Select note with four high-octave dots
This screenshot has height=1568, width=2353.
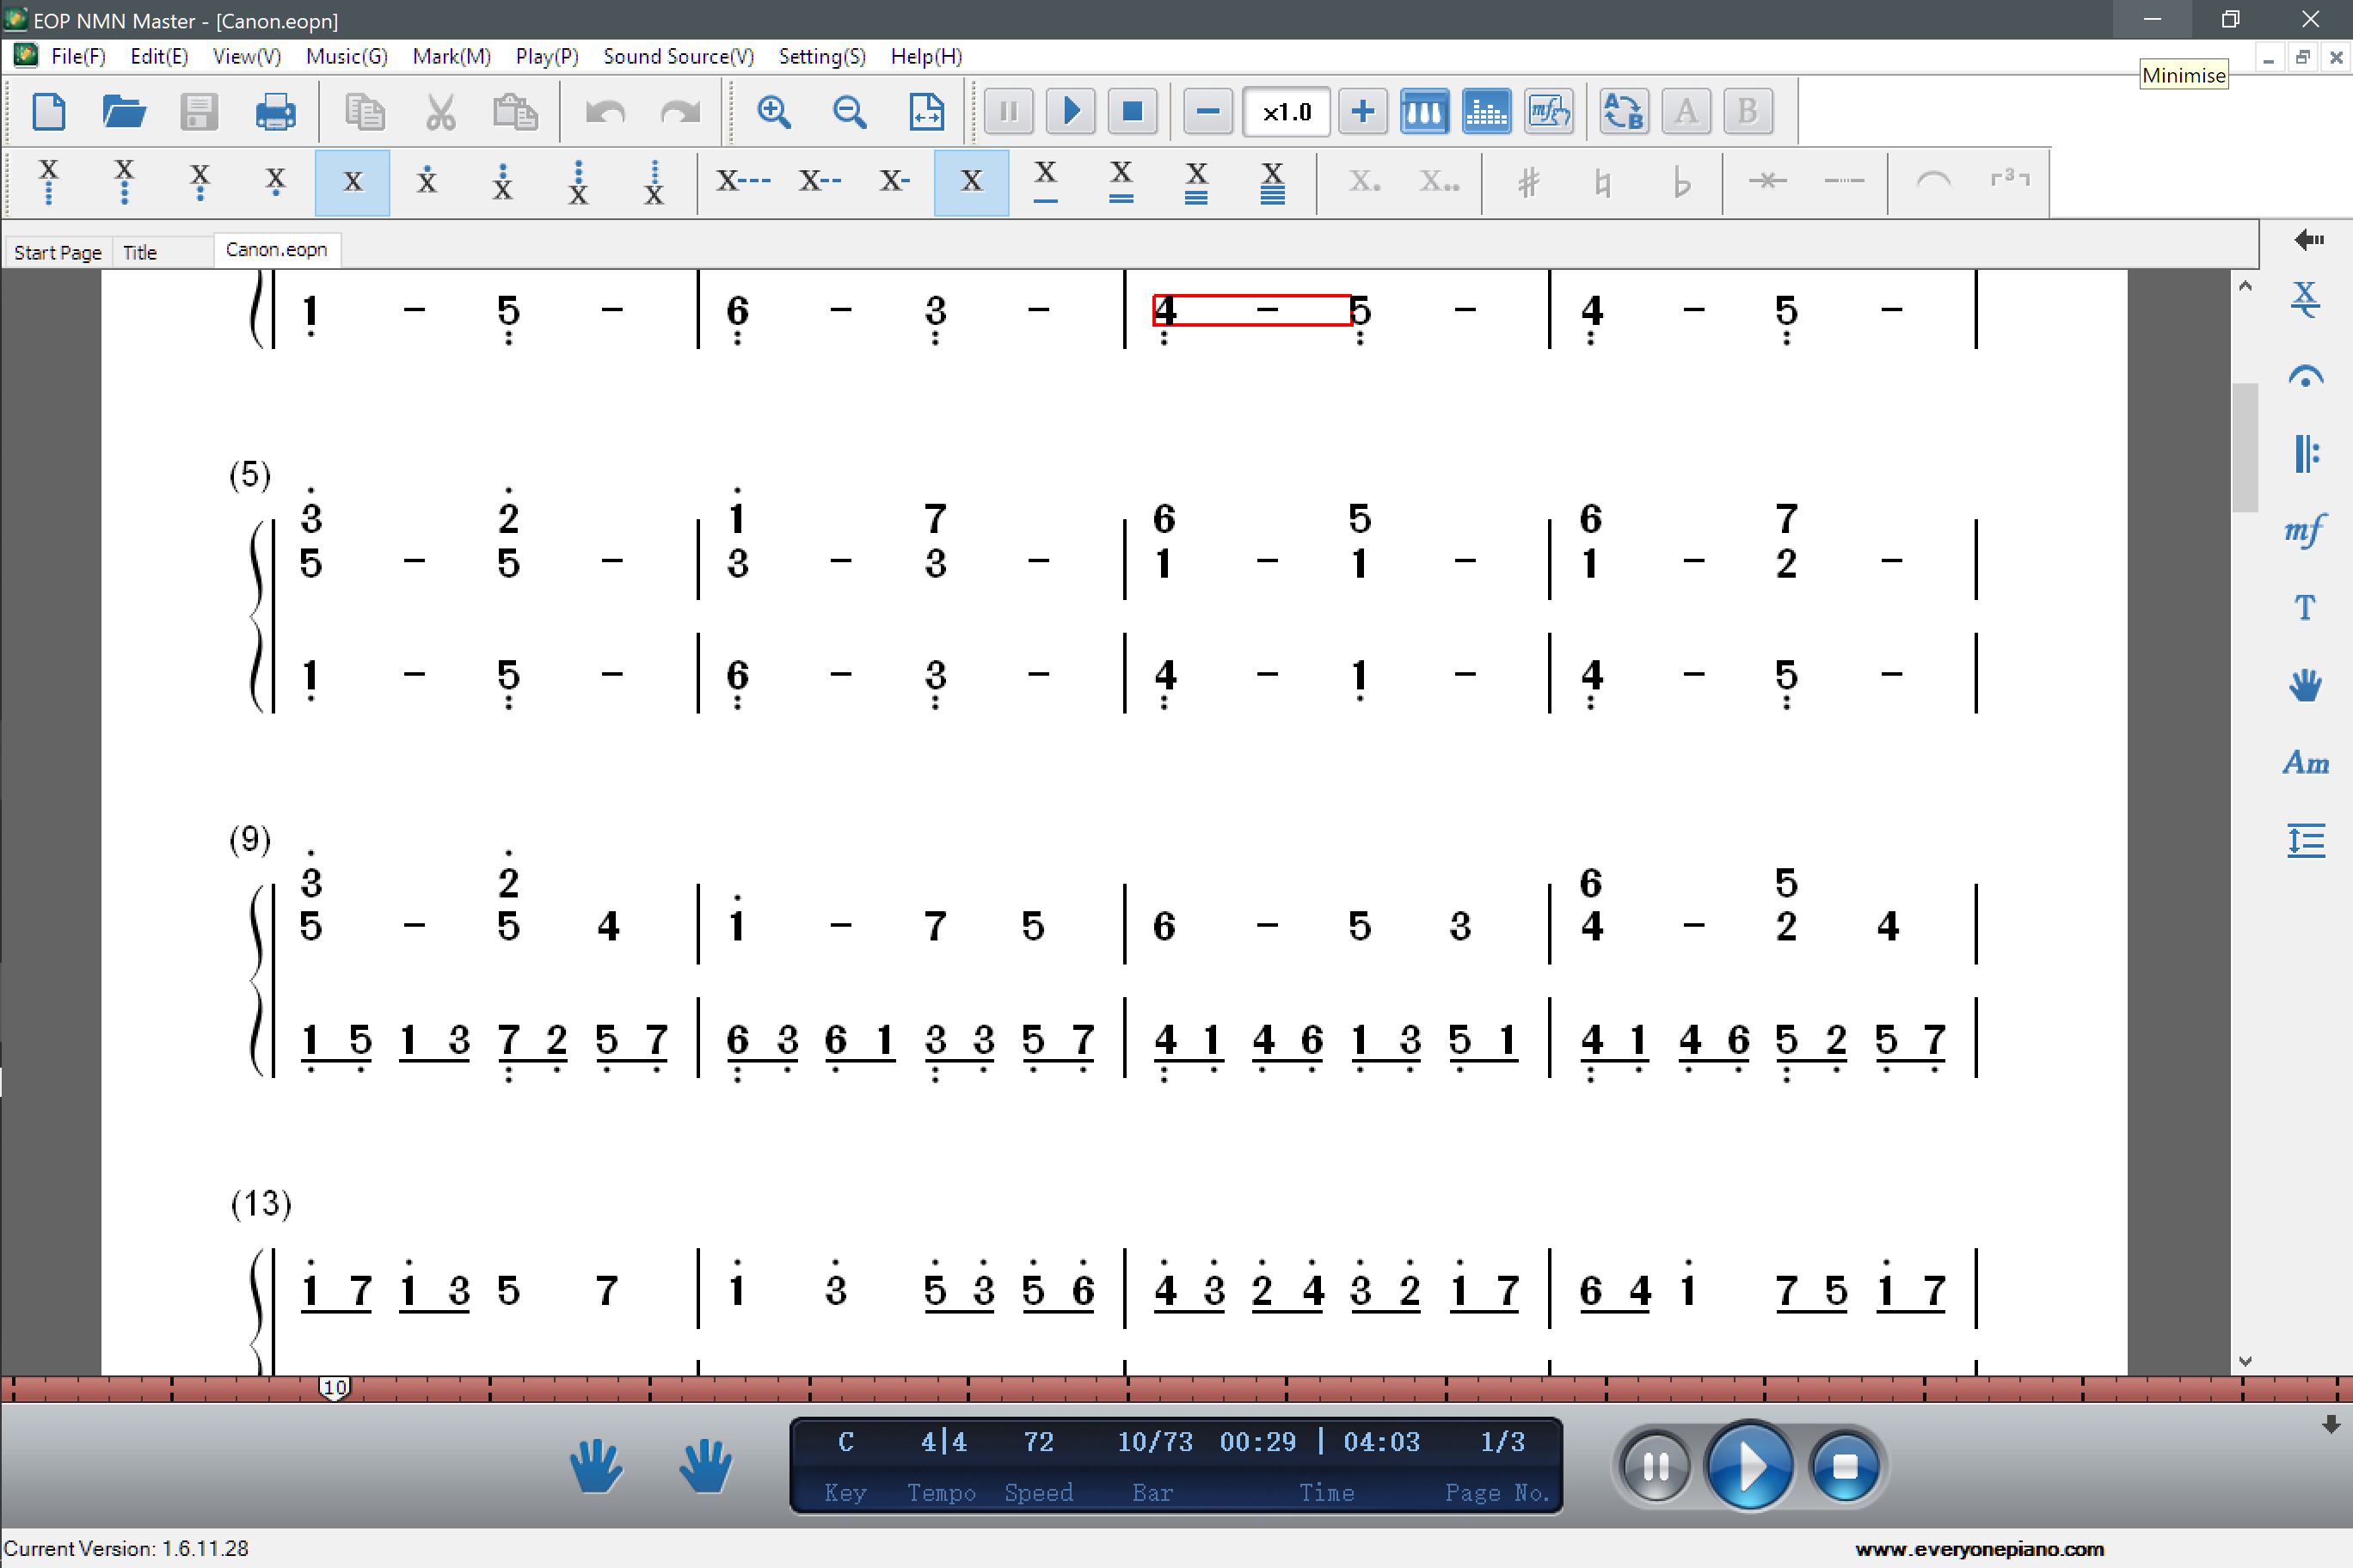(654, 182)
